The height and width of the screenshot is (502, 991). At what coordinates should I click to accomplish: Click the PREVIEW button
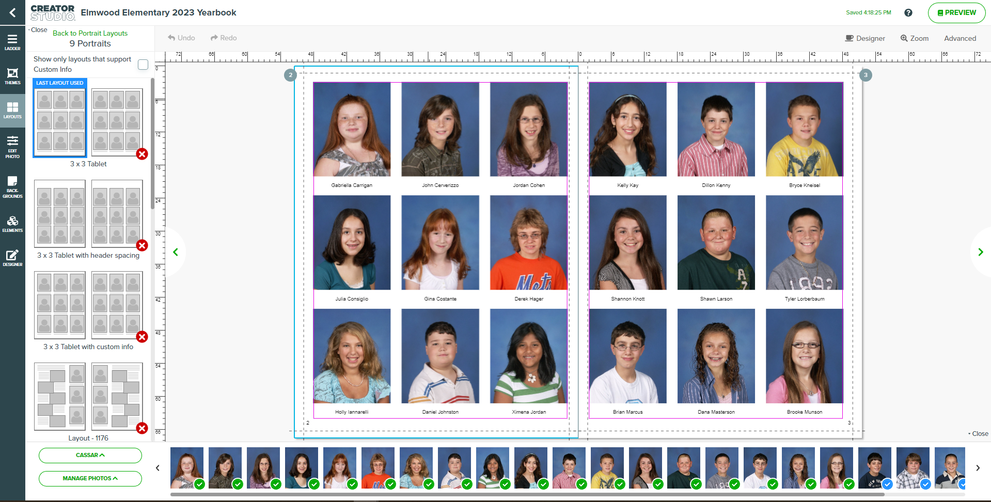pyautogui.click(x=956, y=12)
